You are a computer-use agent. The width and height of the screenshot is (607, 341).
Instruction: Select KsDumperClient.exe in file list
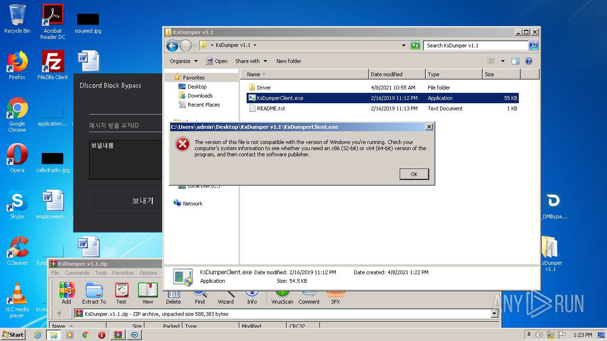pos(382,98)
